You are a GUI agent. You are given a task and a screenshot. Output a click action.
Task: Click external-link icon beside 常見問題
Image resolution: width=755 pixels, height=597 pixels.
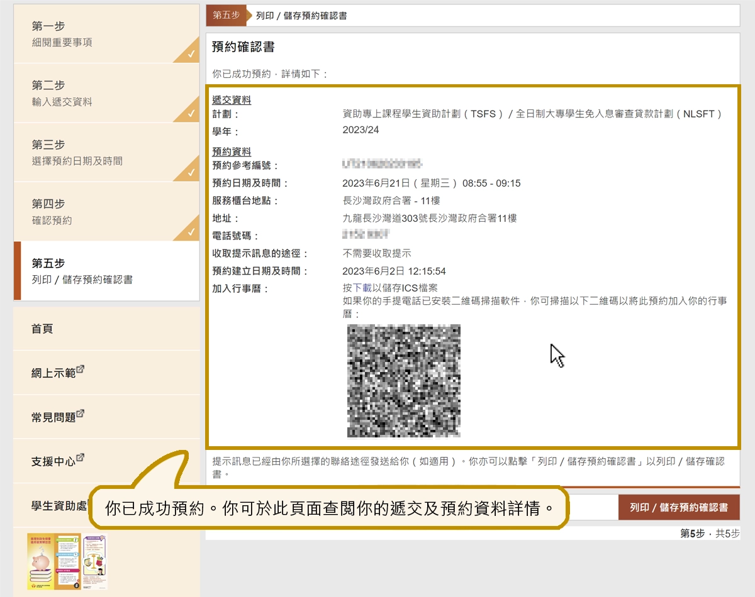[x=81, y=414]
